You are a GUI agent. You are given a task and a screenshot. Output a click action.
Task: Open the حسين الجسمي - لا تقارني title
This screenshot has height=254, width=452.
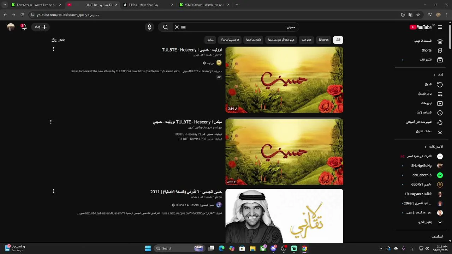pyautogui.click(x=186, y=192)
